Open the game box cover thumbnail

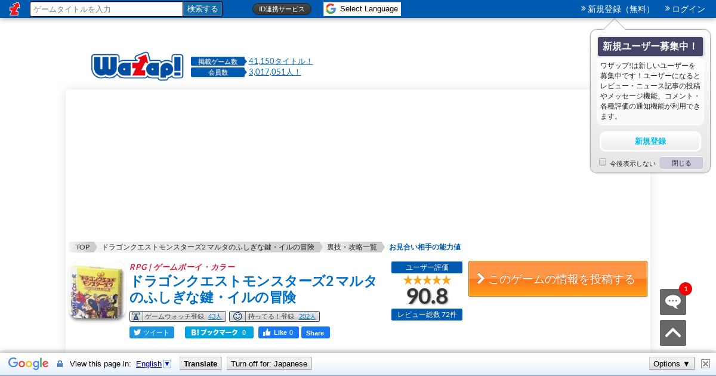pyautogui.click(x=97, y=291)
